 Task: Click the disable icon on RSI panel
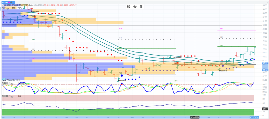(x=3, y=96)
